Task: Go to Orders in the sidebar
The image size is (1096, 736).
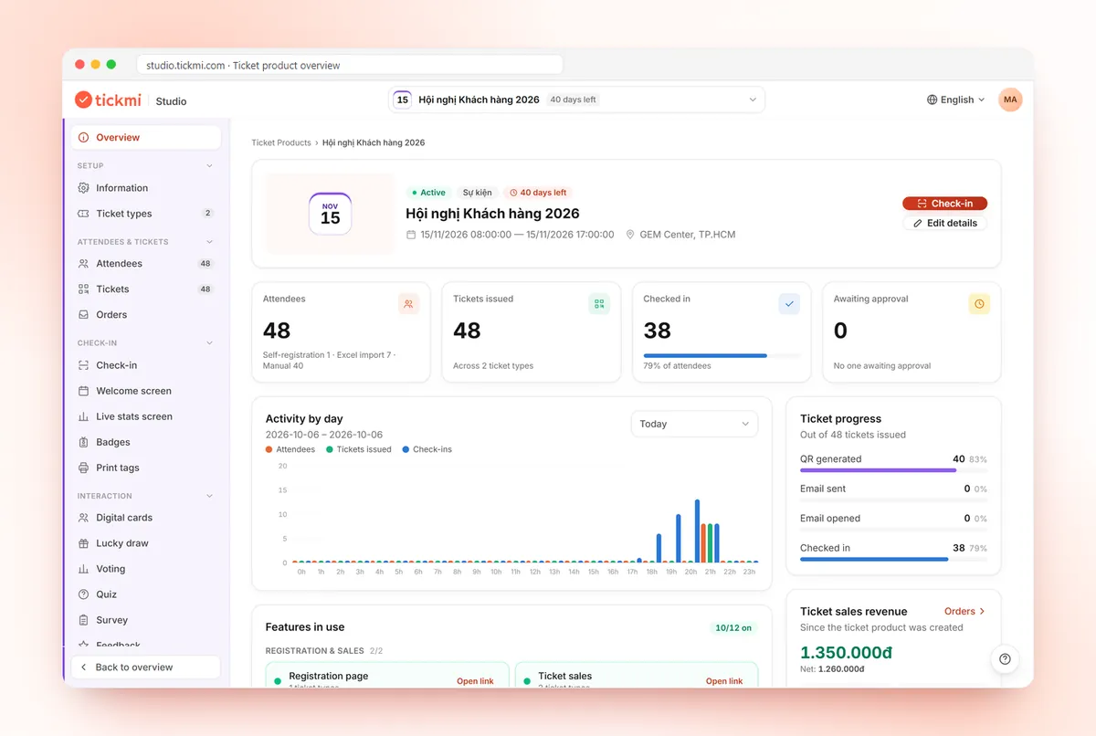Action: [146, 314]
